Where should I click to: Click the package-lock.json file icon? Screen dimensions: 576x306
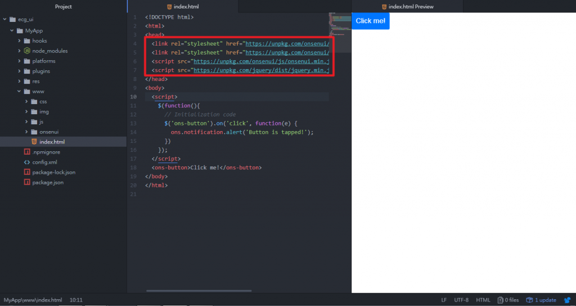[27, 172]
